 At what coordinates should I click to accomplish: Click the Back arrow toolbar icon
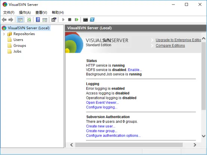tap(4, 20)
